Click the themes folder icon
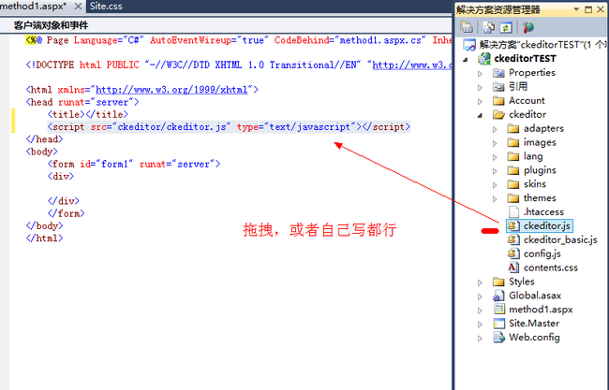 pyautogui.click(x=513, y=198)
